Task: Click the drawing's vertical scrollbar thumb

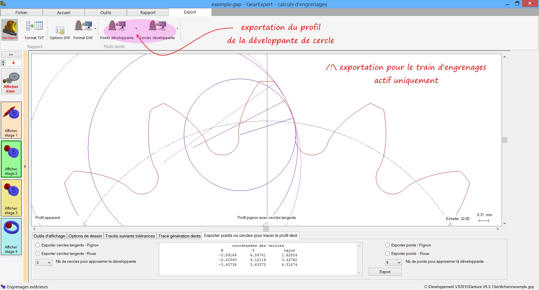Action: click(x=505, y=140)
